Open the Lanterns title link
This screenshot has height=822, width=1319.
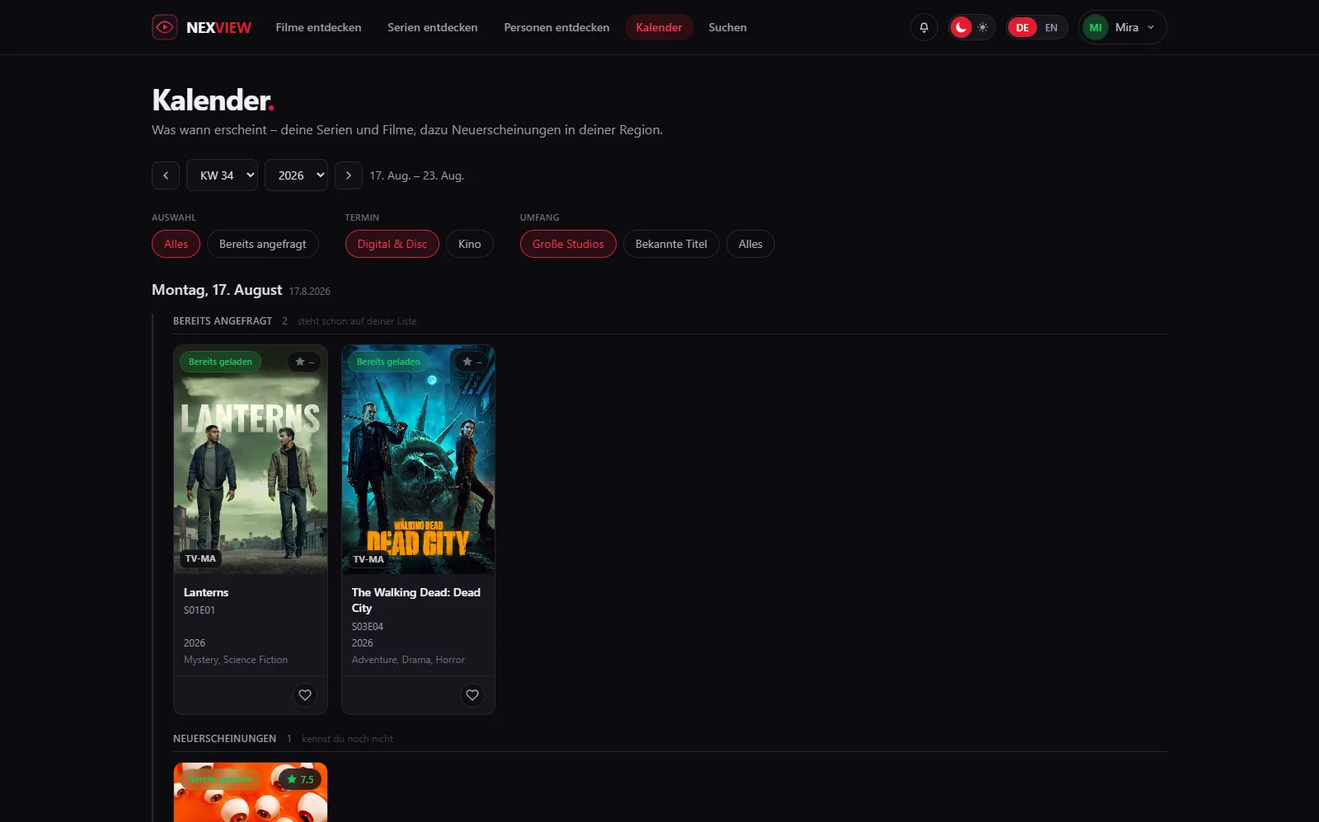206,592
